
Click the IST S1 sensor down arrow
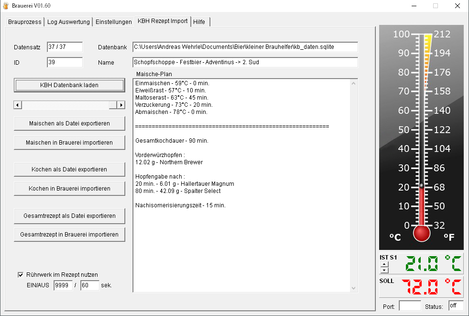(x=384, y=270)
